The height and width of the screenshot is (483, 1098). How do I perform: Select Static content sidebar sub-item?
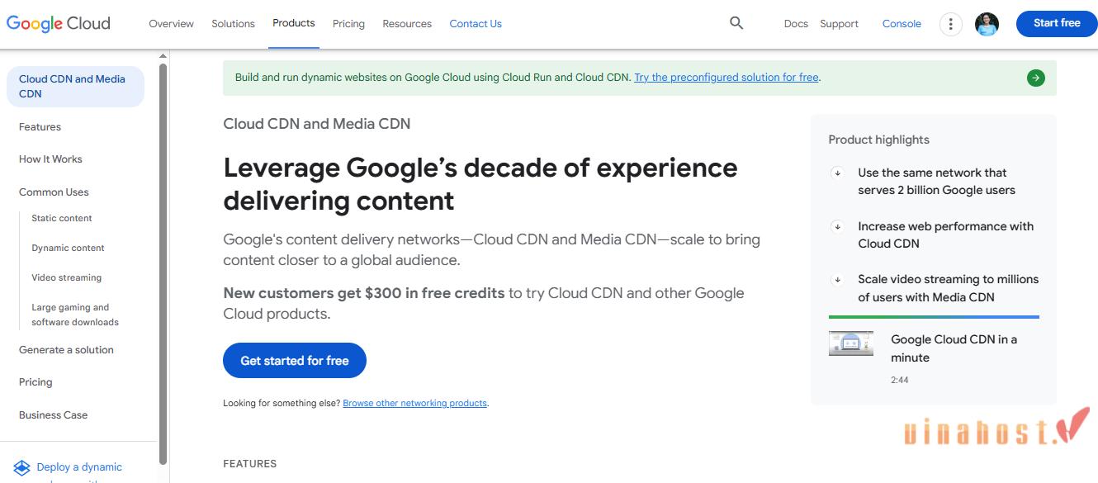62,219
